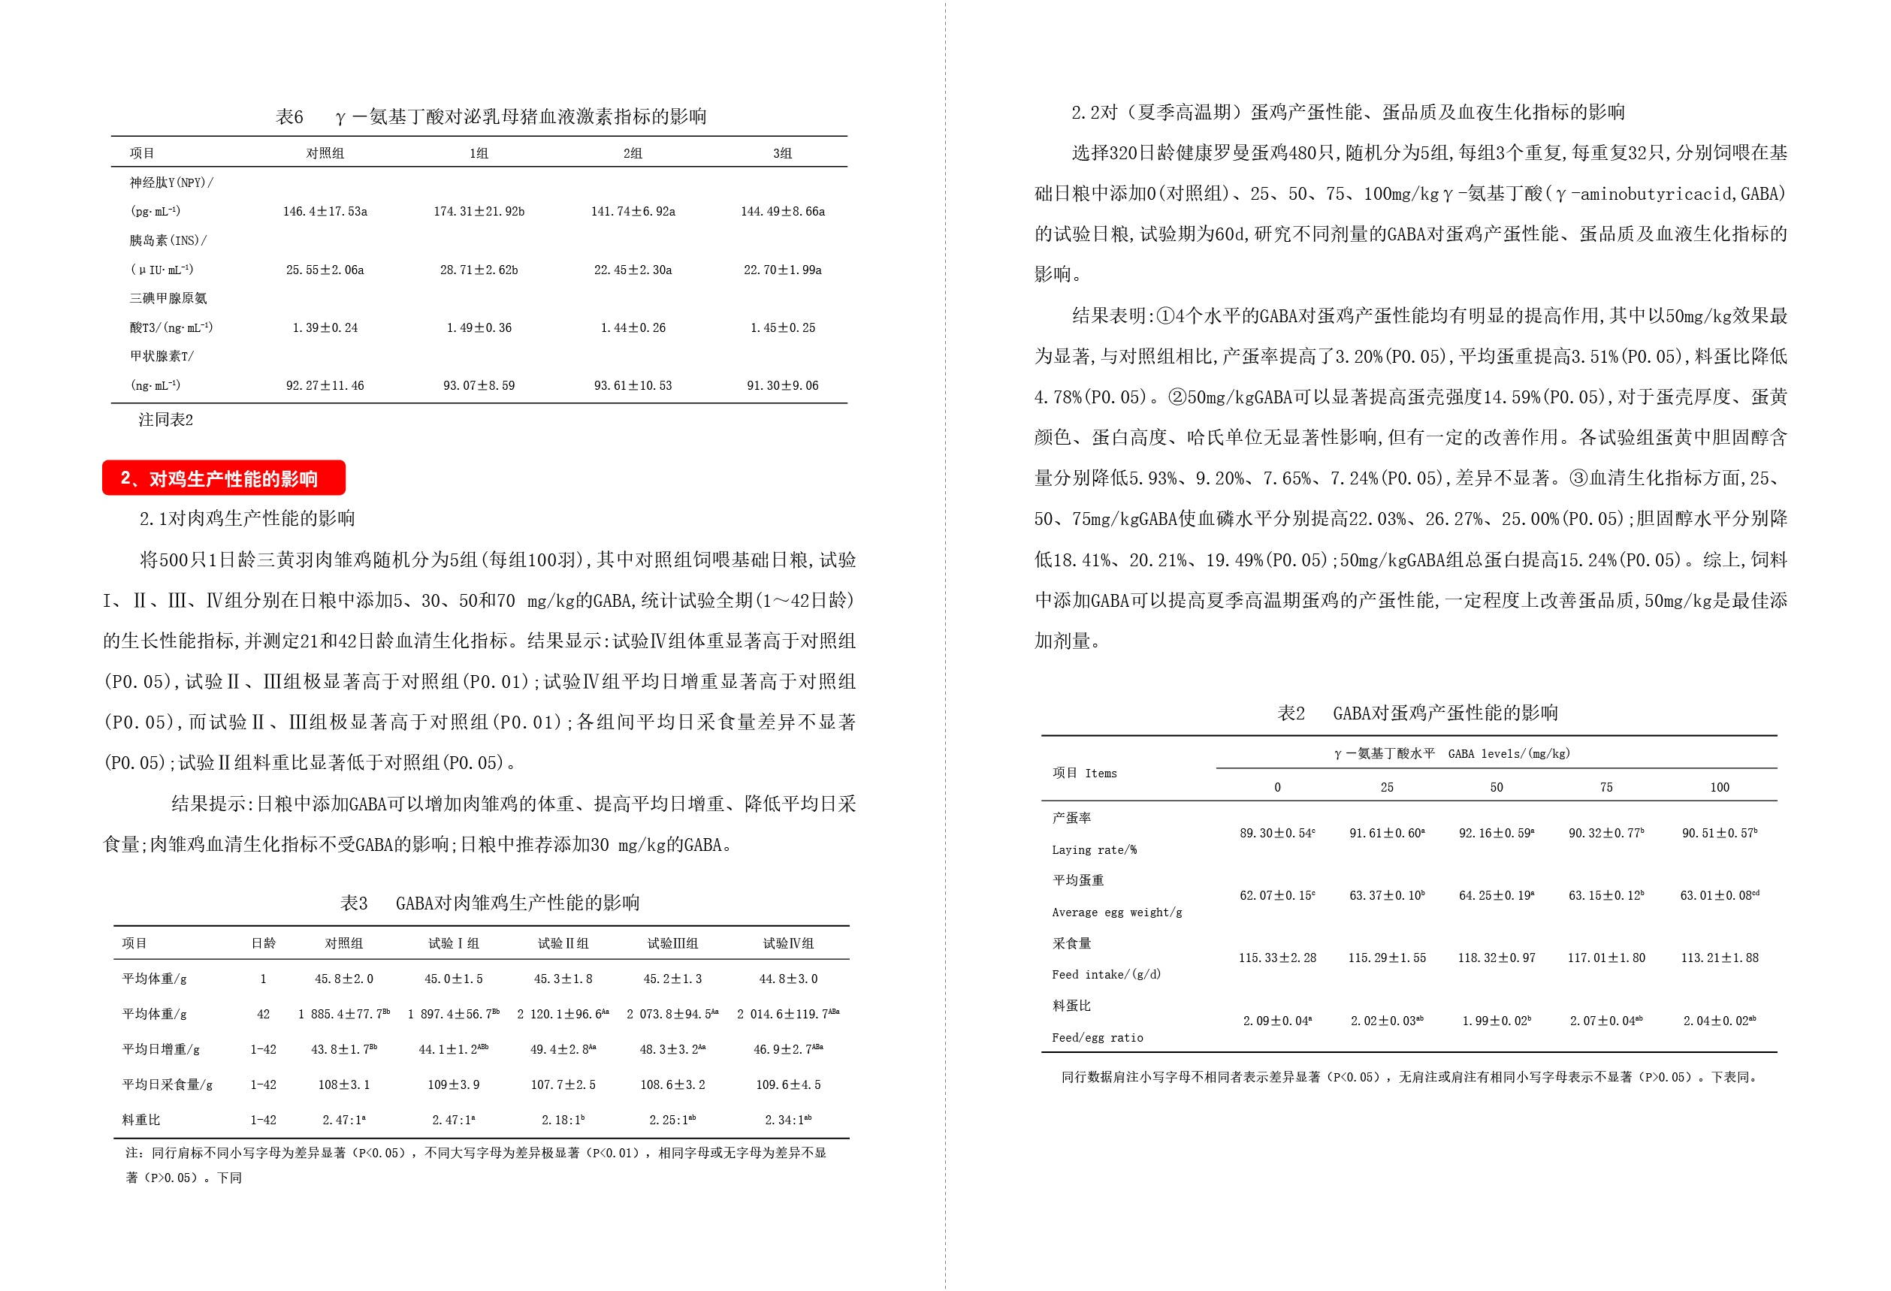Click the '日龄' column header in Table 3

(263, 943)
